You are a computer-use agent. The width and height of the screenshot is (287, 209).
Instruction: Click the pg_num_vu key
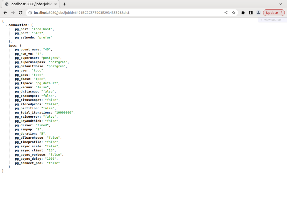pos(24,54)
